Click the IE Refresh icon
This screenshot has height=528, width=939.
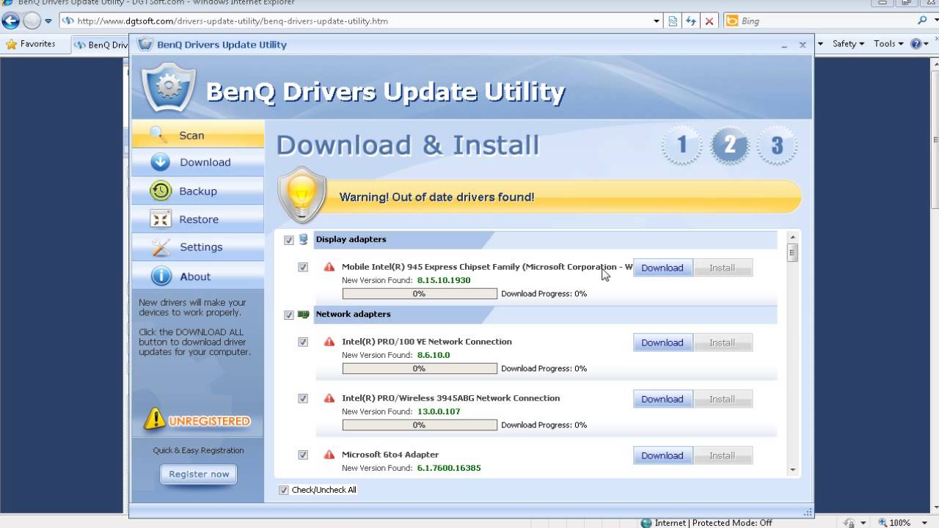coord(691,21)
